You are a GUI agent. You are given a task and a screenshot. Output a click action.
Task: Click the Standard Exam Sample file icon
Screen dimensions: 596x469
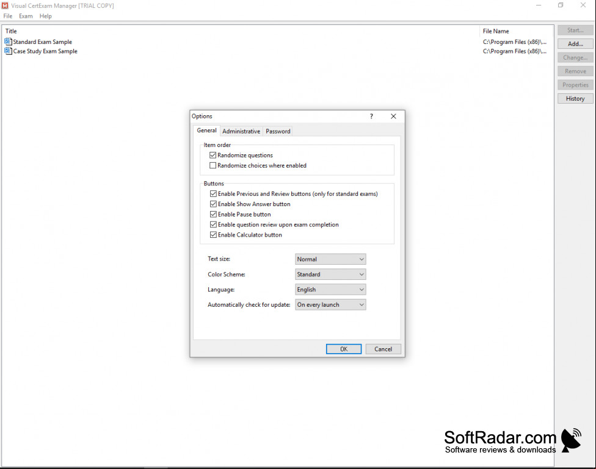[x=8, y=41]
